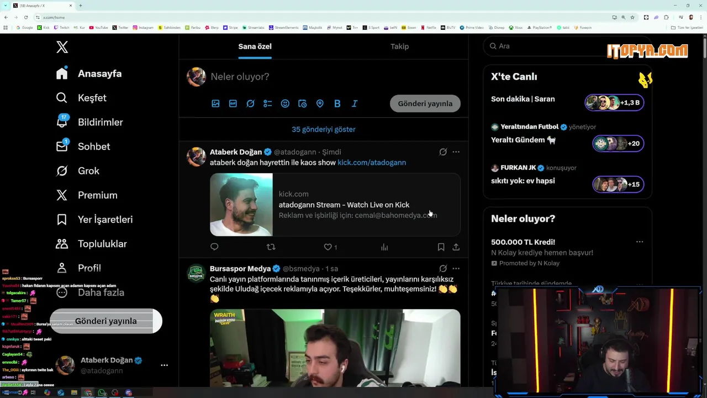
Task: Open Bursaspor Medya profile name
Action: 240,269
